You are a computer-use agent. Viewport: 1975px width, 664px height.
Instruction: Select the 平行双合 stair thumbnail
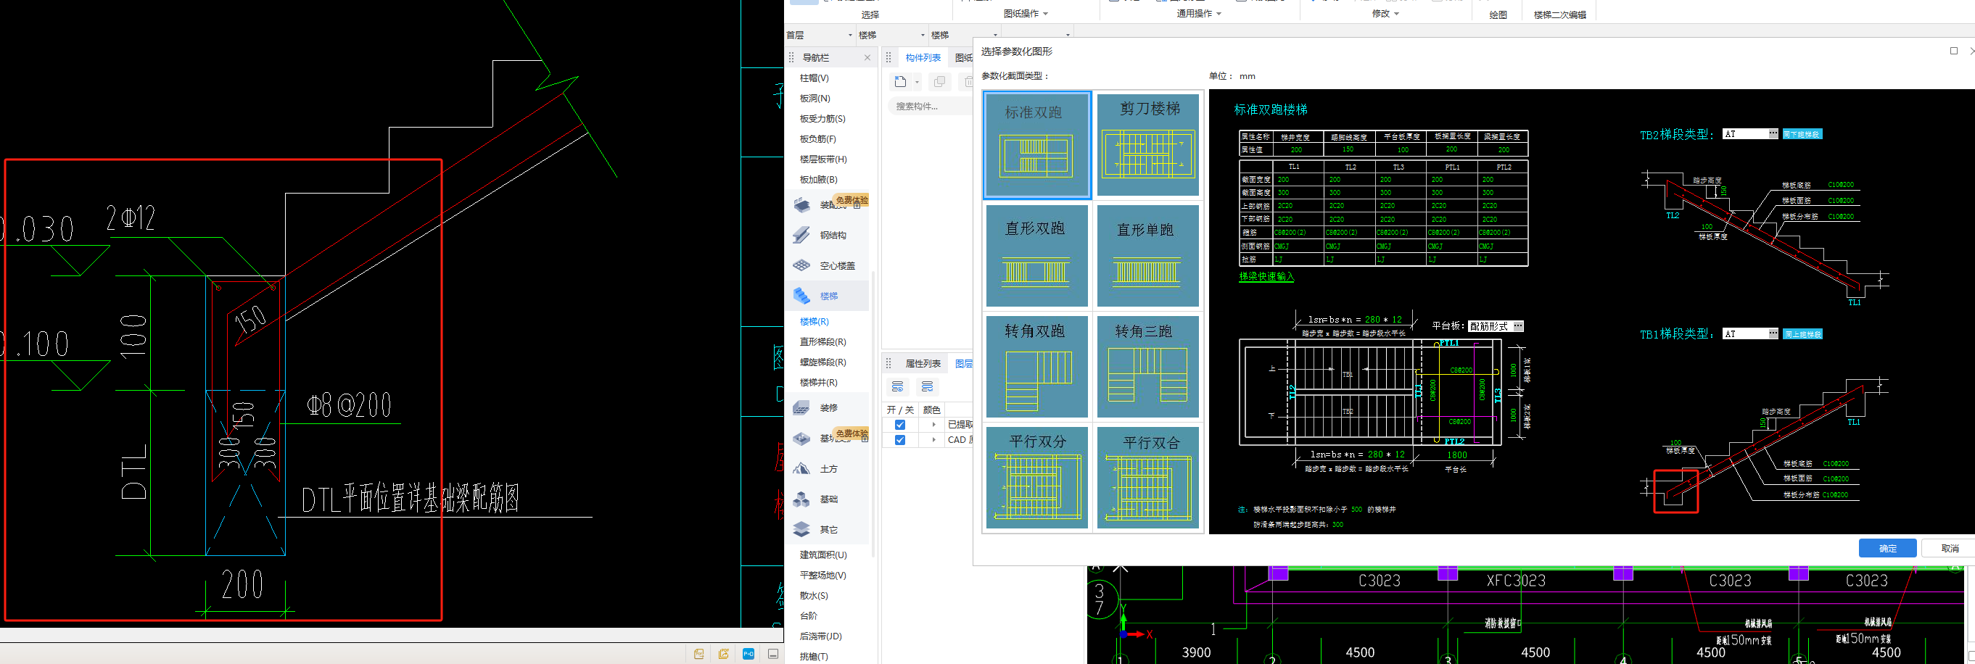pyautogui.click(x=1147, y=477)
